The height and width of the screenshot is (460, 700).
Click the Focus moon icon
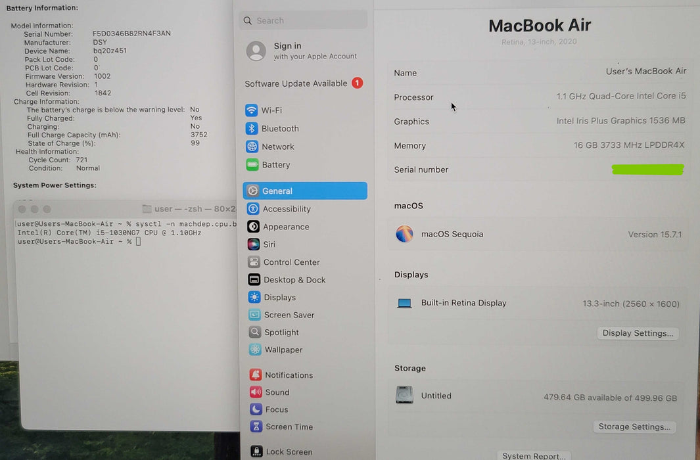click(256, 409)
